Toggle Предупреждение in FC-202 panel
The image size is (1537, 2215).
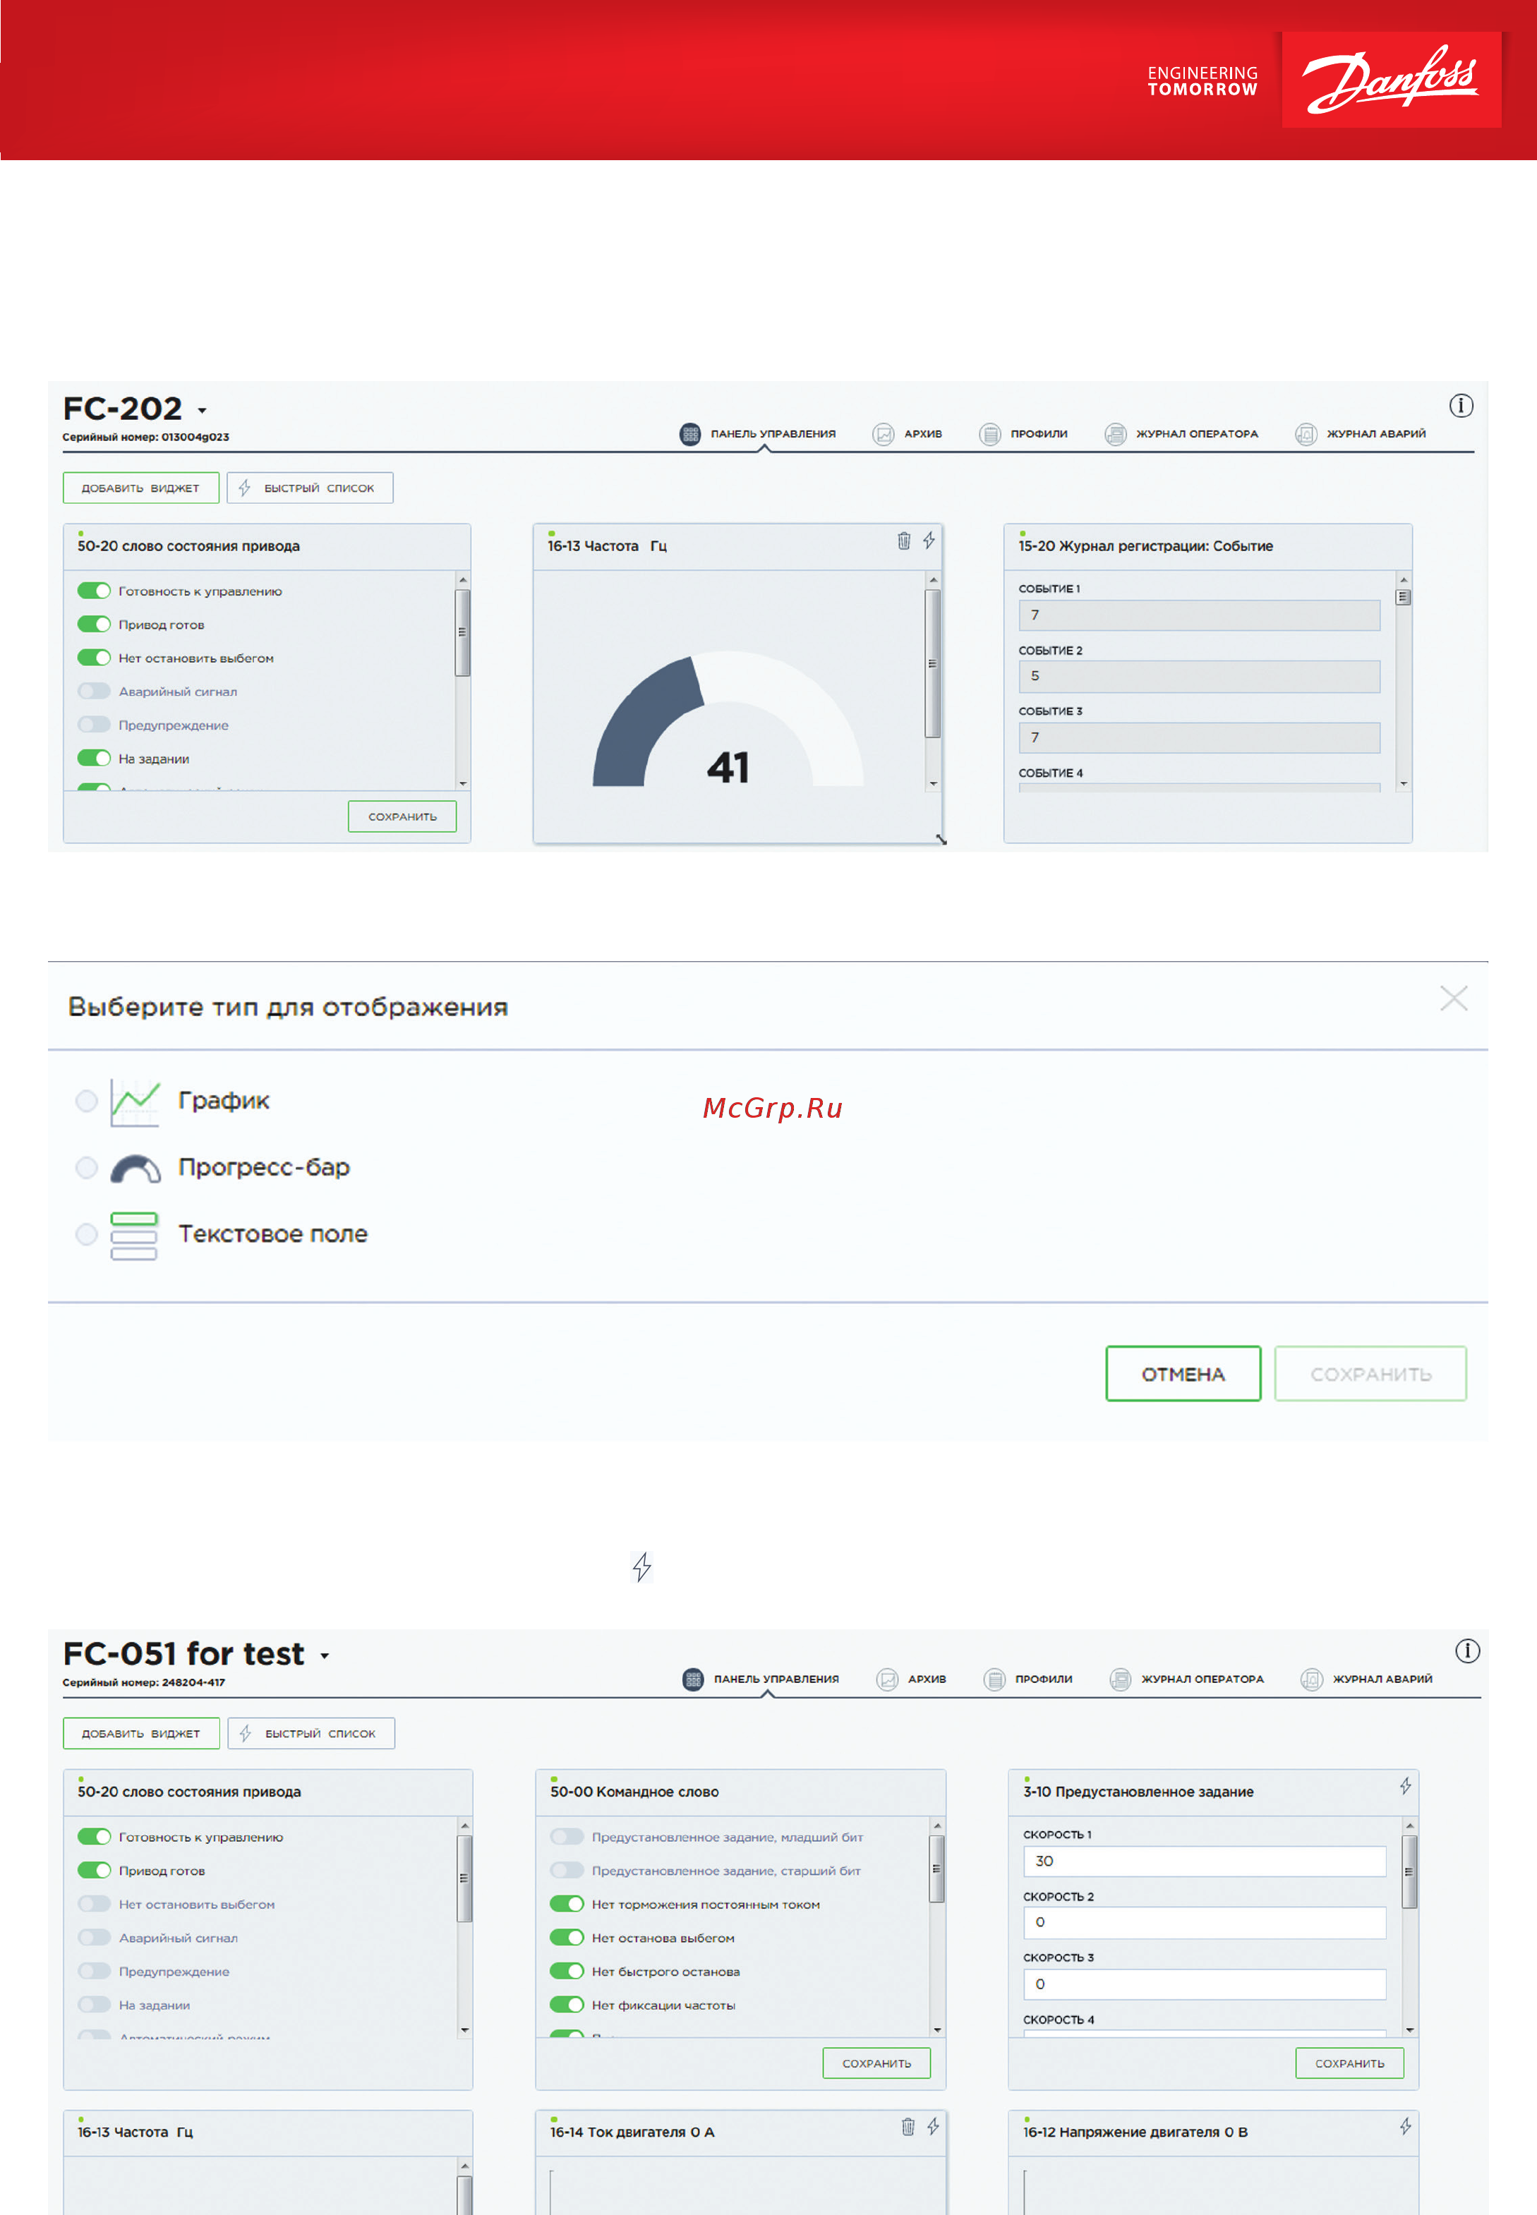click(x=95, y=724)
